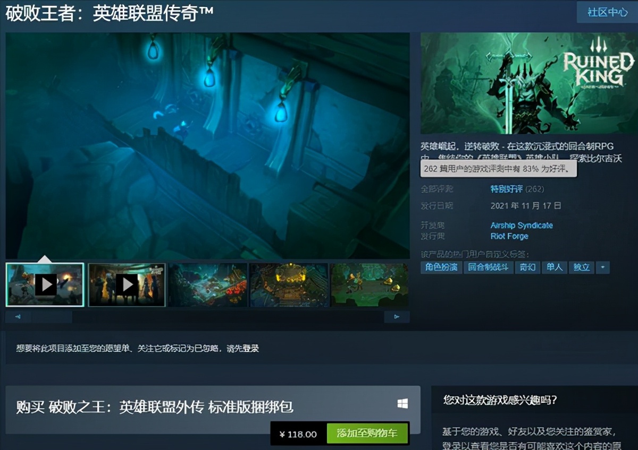This screenshot has width=638, height=450.
Task: Click the thumbnail strip scrollbar handle
Action: [x=52, y=317]
